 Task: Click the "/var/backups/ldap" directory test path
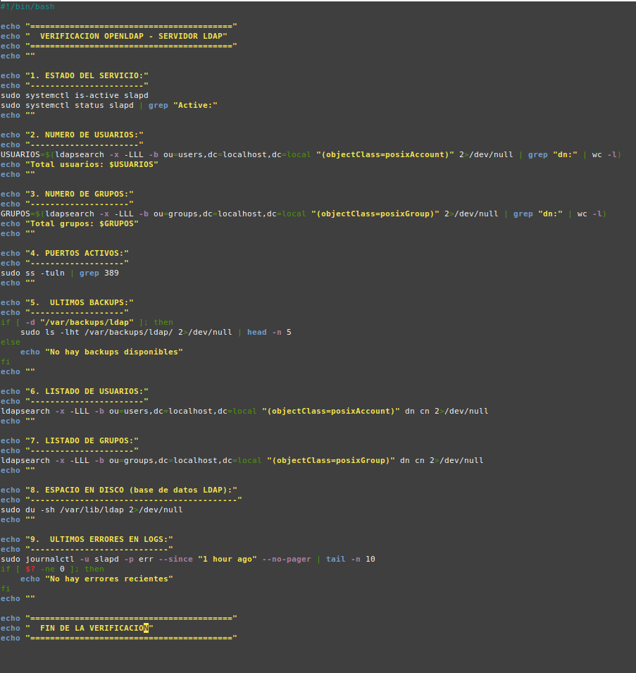point(89,322)
